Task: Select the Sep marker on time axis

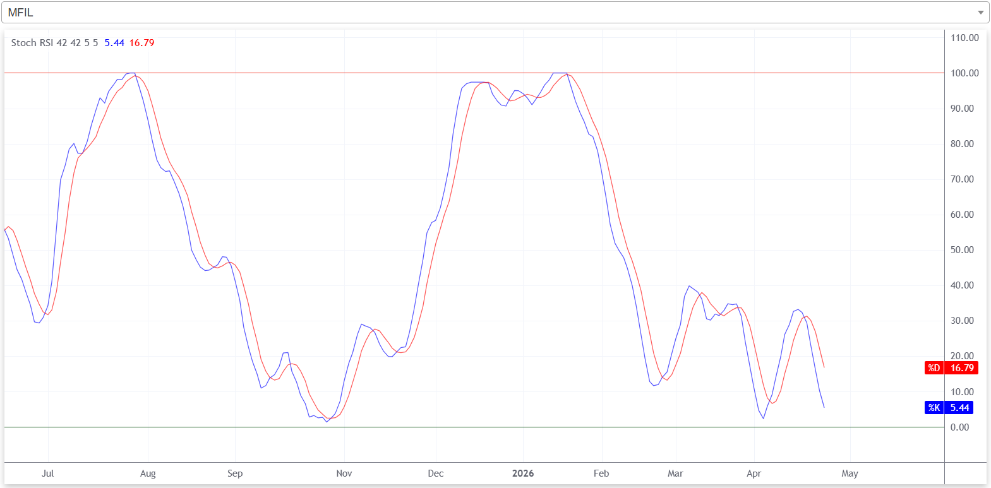Action: (x=235, y=473)
